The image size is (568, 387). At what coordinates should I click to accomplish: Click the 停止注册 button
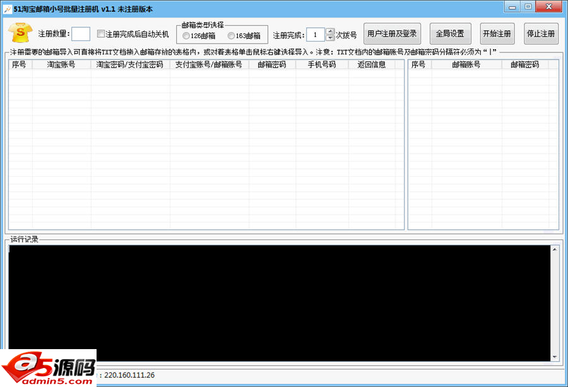coord(541,33)
